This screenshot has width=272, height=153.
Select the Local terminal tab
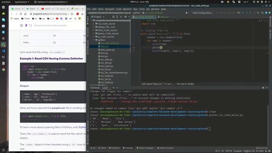point(105,88)
